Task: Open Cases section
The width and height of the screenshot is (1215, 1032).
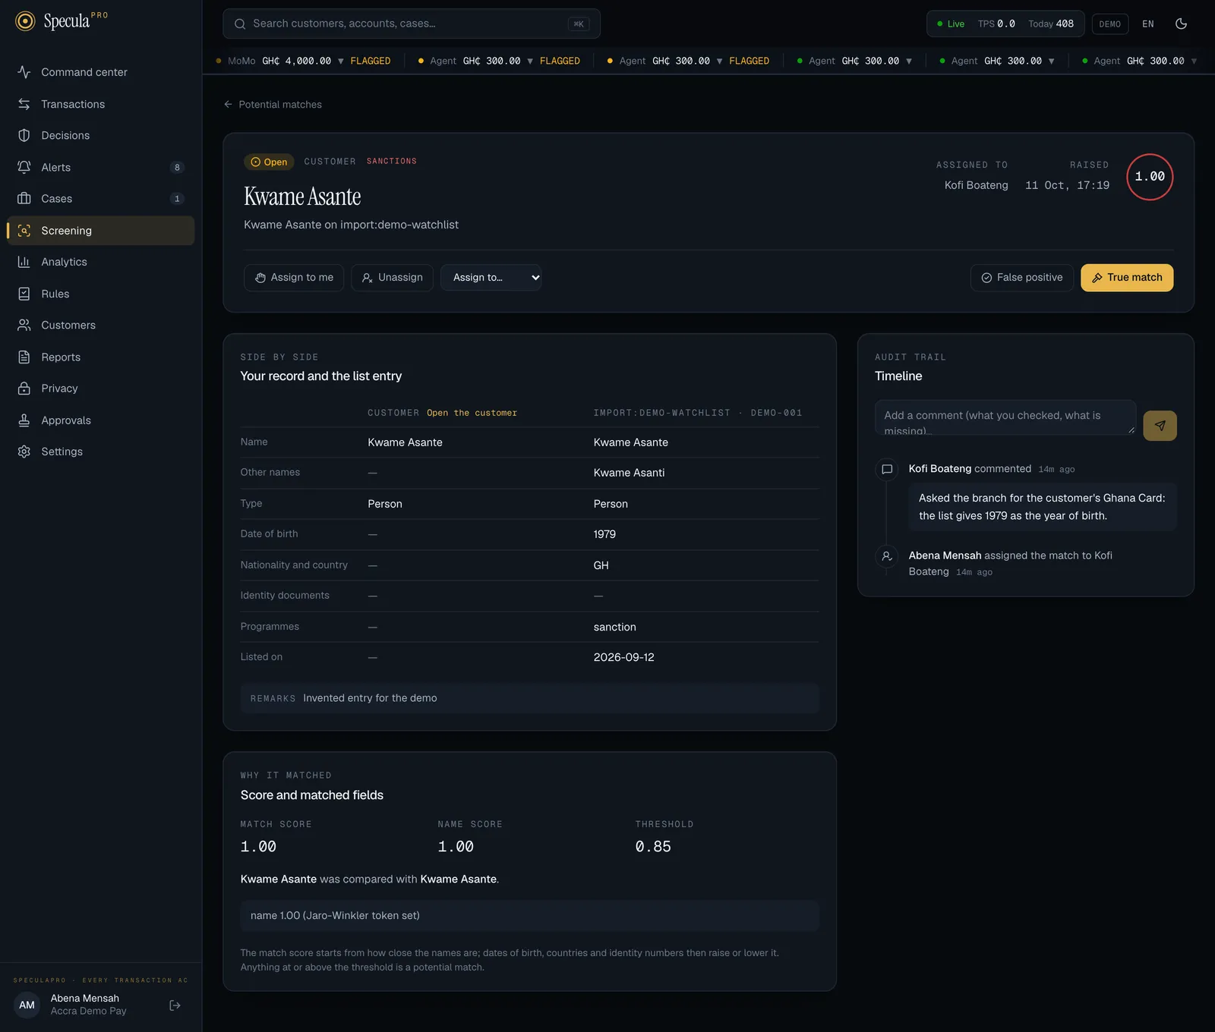Action: coord(100,199)
